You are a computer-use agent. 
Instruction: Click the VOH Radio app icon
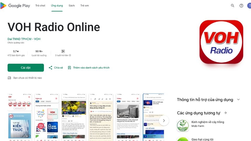pos(221,42)
